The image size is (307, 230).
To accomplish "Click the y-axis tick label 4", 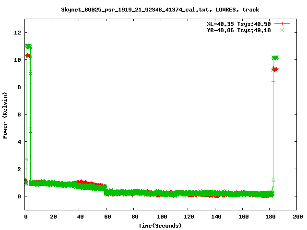I will click(x=19, y=142).
